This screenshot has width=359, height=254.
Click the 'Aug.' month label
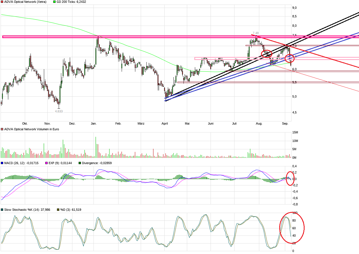[x=259, y=123]
